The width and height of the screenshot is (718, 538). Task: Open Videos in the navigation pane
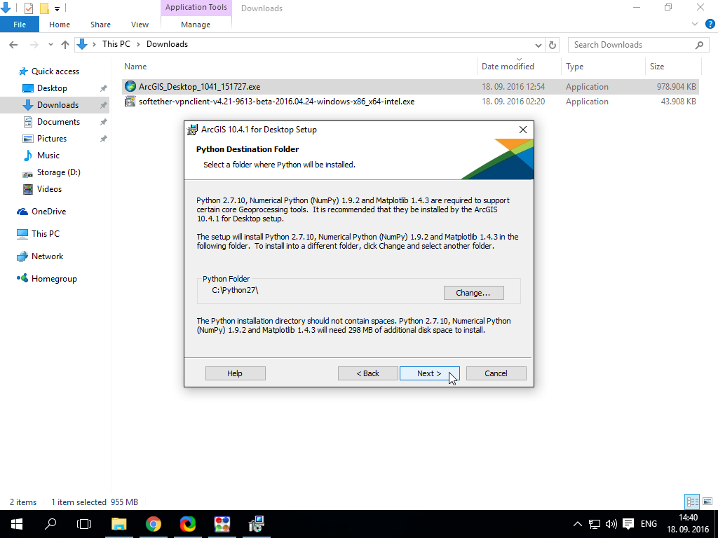click(x=49, y=189)
